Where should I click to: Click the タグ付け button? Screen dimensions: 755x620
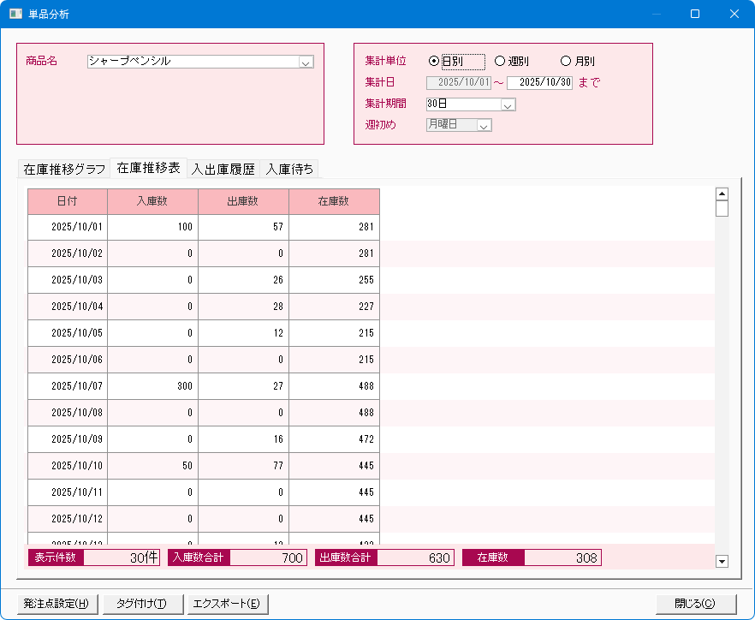tap(142, 604)
